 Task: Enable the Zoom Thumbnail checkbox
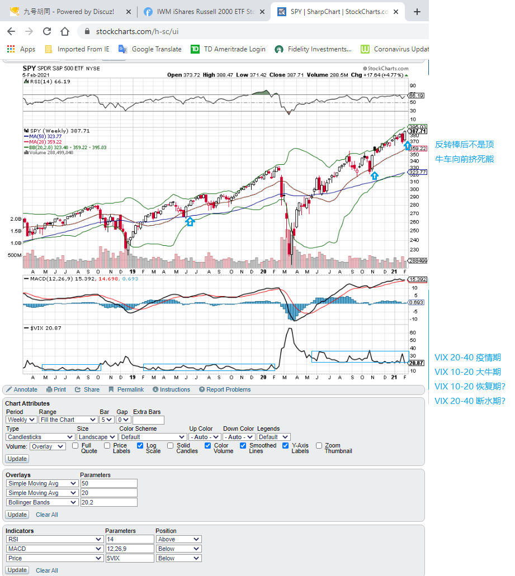pyautogui.click(x=319, y=446)
